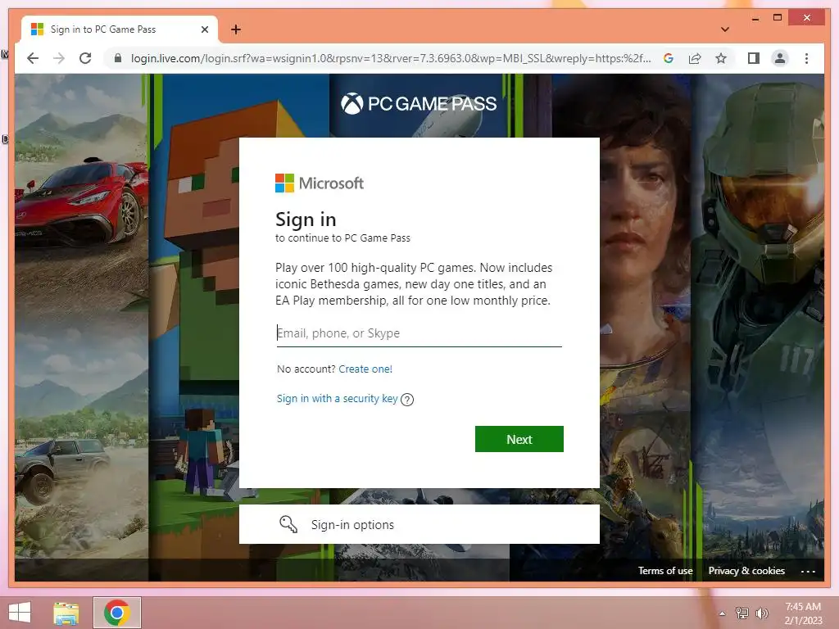The width and height of the screenshot is (839, 629).
Task: Open Chrome three-dot menu
Action: (806, 58)
